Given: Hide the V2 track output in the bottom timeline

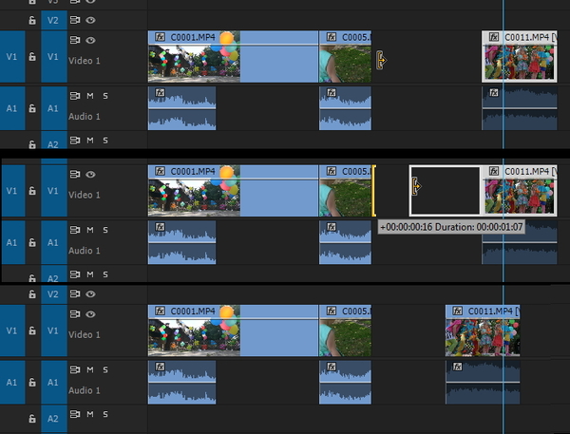Looking at the screenshot, I should click(x=91, y=294).
